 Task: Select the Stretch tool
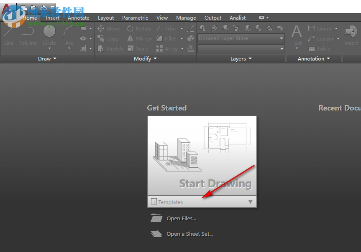click(x=110, y=48)
